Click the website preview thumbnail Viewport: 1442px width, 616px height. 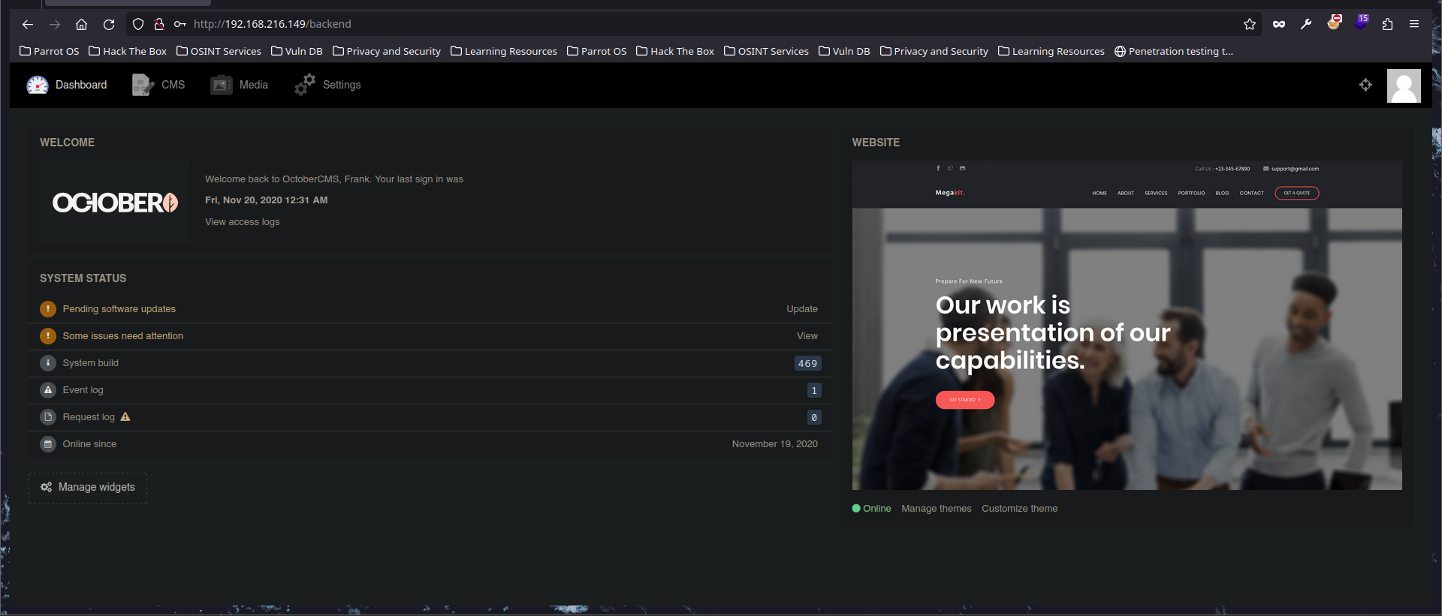[x=1127, y=325]
